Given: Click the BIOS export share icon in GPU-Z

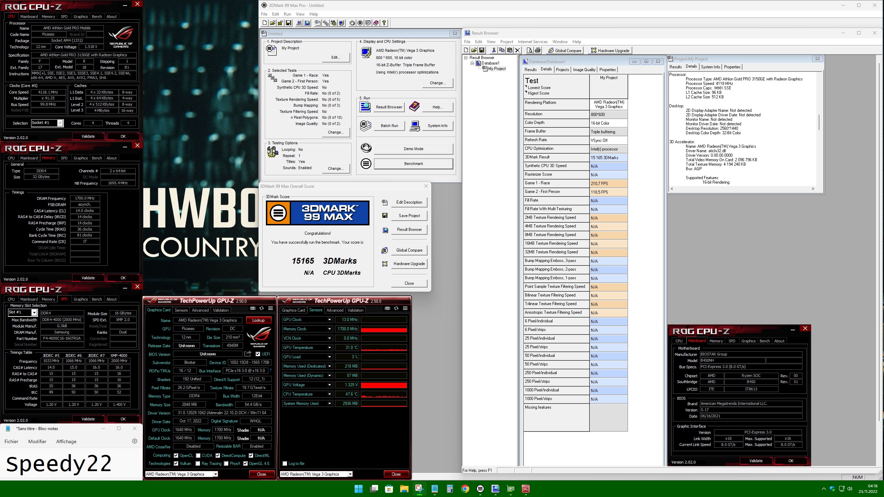Looking at the screenshot, I should pyautogui.click(x=248, y=354).
